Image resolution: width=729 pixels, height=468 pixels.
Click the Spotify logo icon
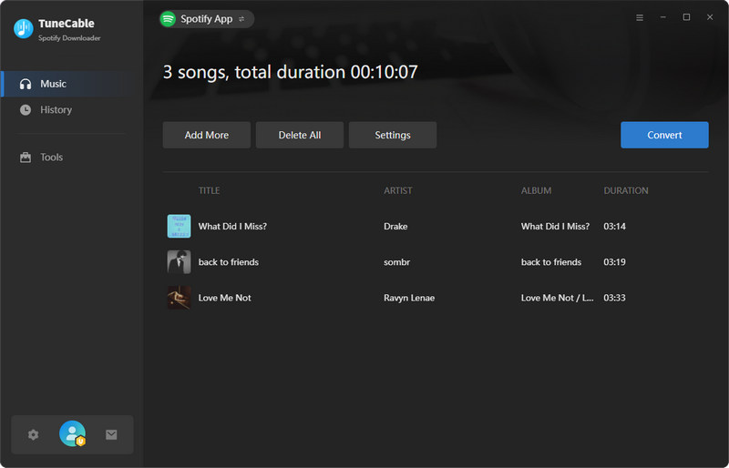click(168, 19)
